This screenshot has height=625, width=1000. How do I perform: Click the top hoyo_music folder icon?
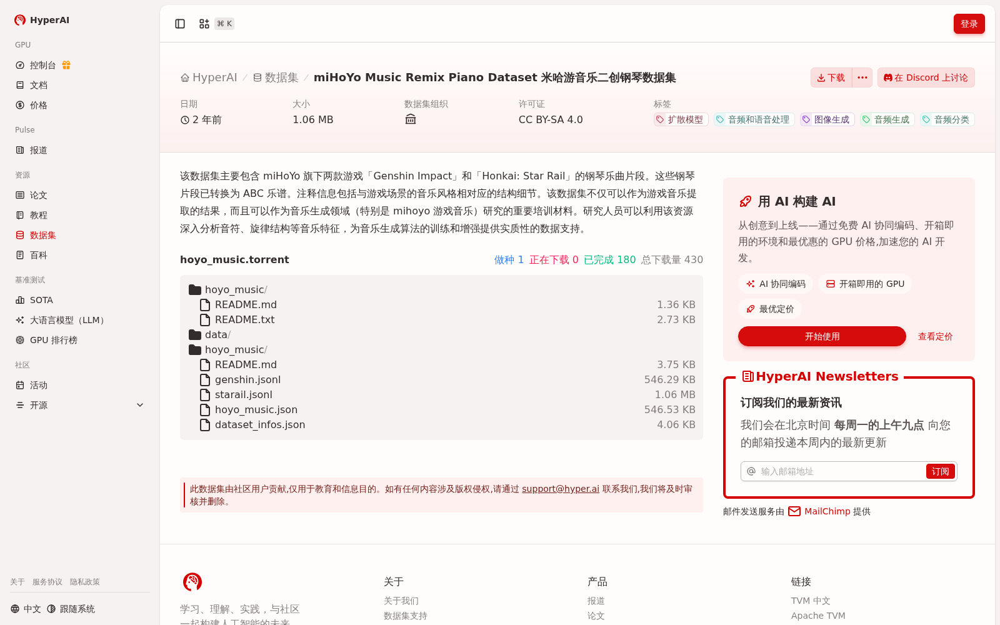click(x=195, y=290)
